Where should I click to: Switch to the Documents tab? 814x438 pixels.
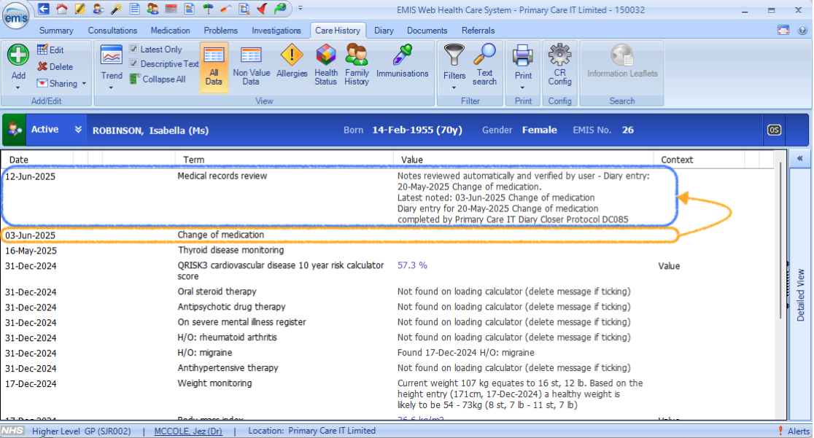[427, 31]
